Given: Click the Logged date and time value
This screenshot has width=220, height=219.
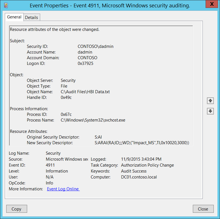Looking at the screenshot, I should click(141, 159).
